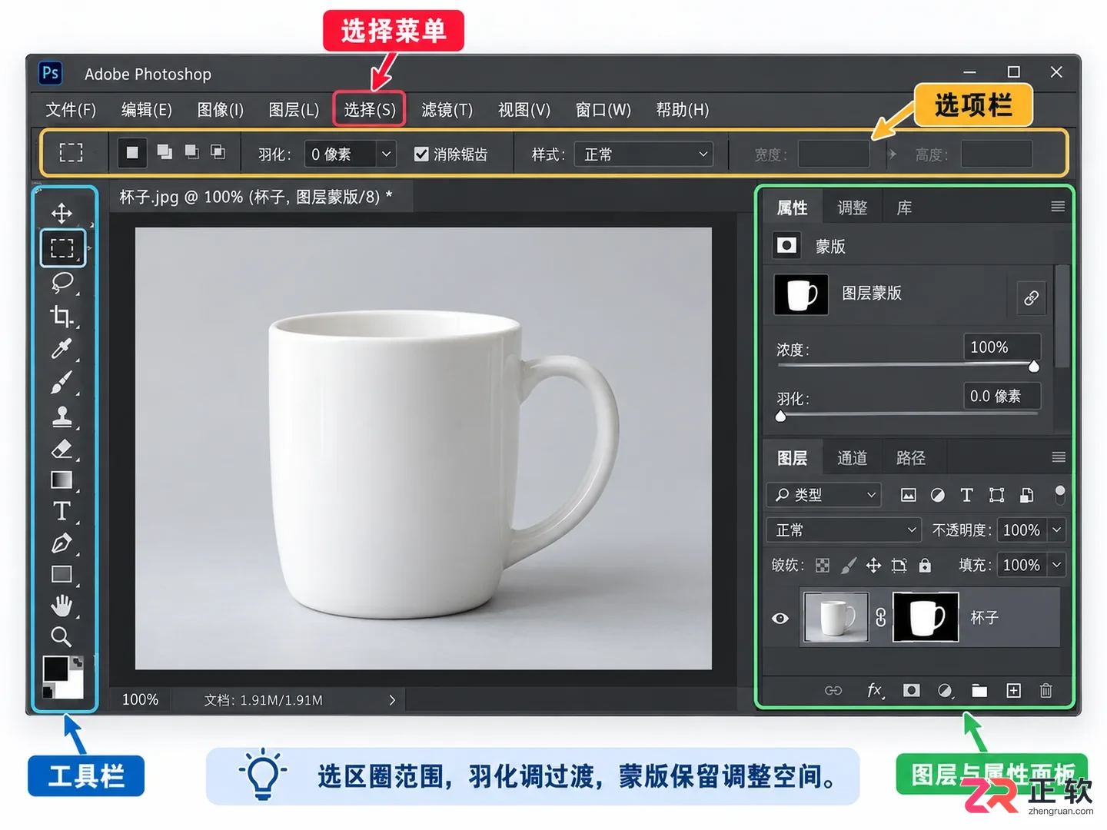Select the Lasso tool
This screenshot has height=830, width=1107.
point(61,282)
